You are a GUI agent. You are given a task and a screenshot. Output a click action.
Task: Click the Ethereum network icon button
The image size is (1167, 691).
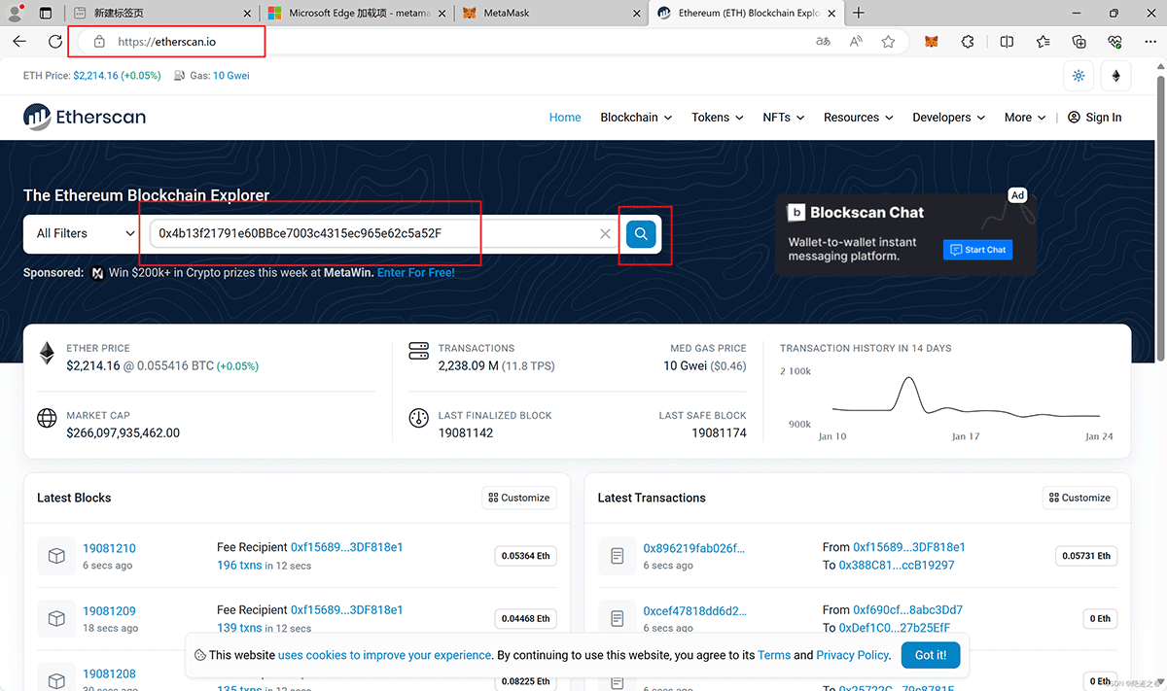point(1115,76)
